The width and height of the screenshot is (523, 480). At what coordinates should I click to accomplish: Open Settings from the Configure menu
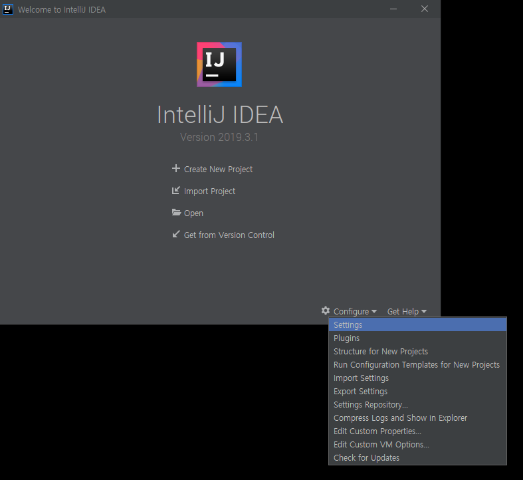tap(417, 325)
